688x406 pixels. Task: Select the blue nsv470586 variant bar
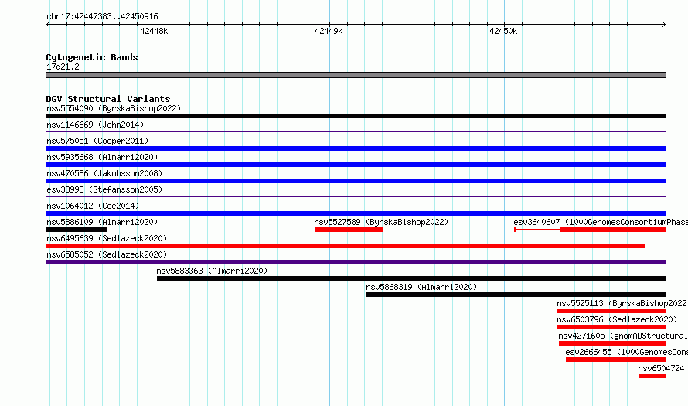(x=356, y=181)
